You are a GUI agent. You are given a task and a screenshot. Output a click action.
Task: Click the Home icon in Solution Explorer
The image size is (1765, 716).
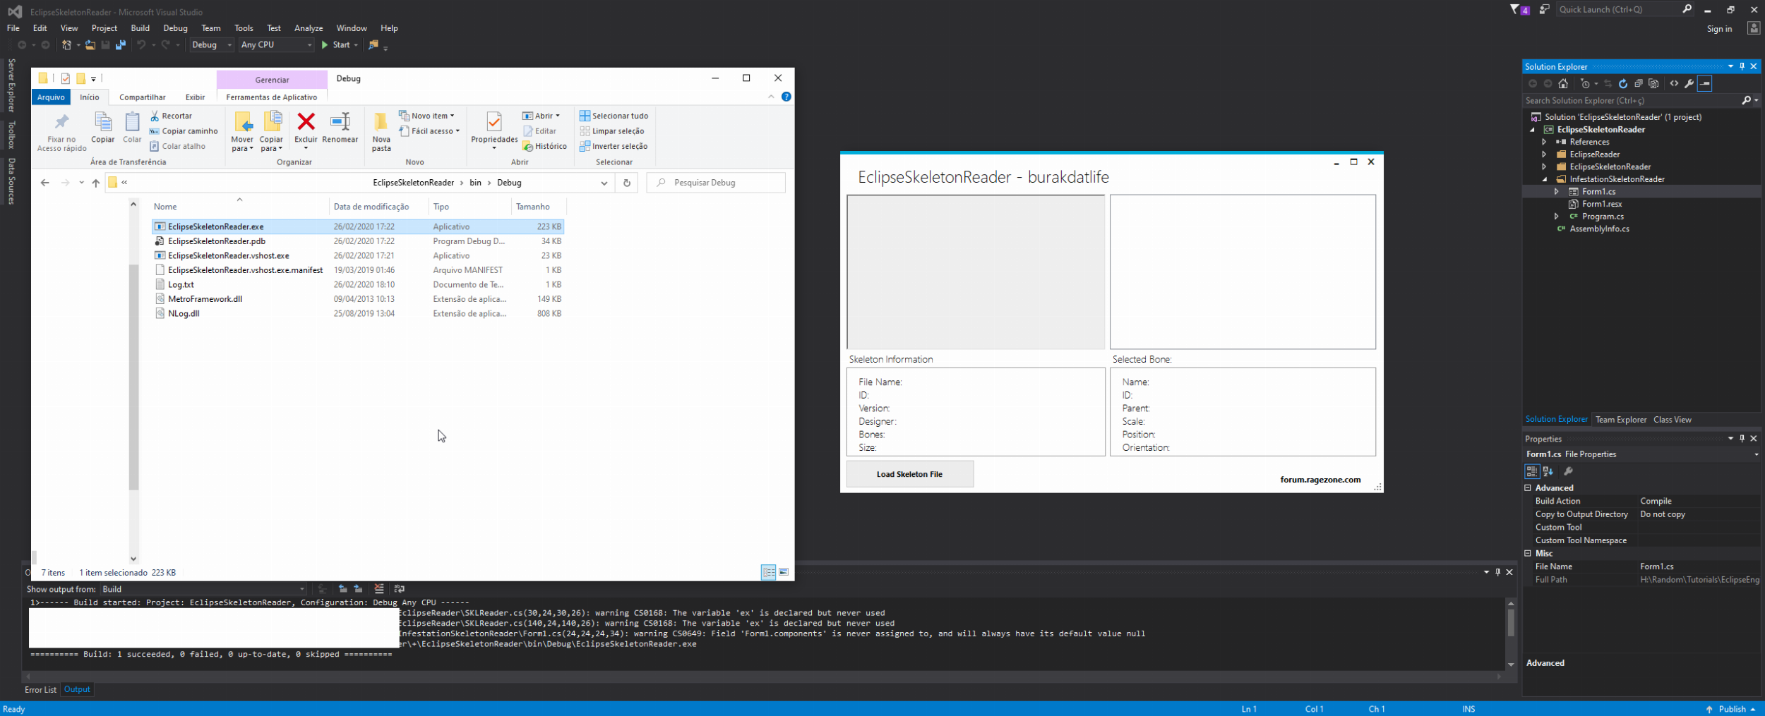click(1563, 83)
